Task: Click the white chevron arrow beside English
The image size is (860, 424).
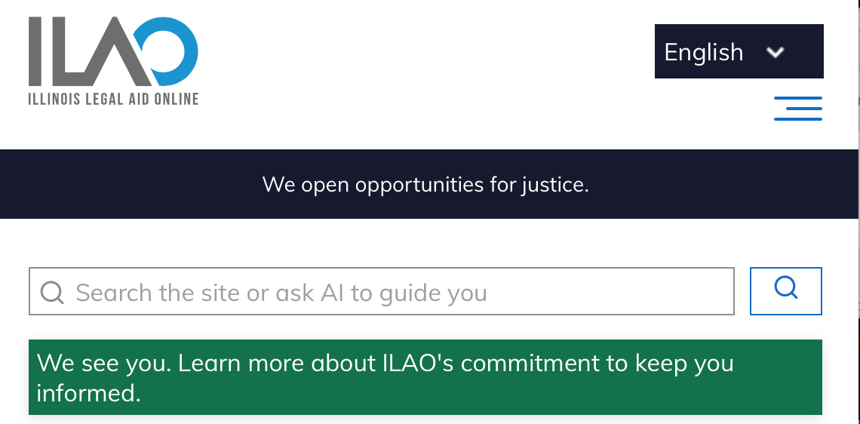Action: pos(775,52)
